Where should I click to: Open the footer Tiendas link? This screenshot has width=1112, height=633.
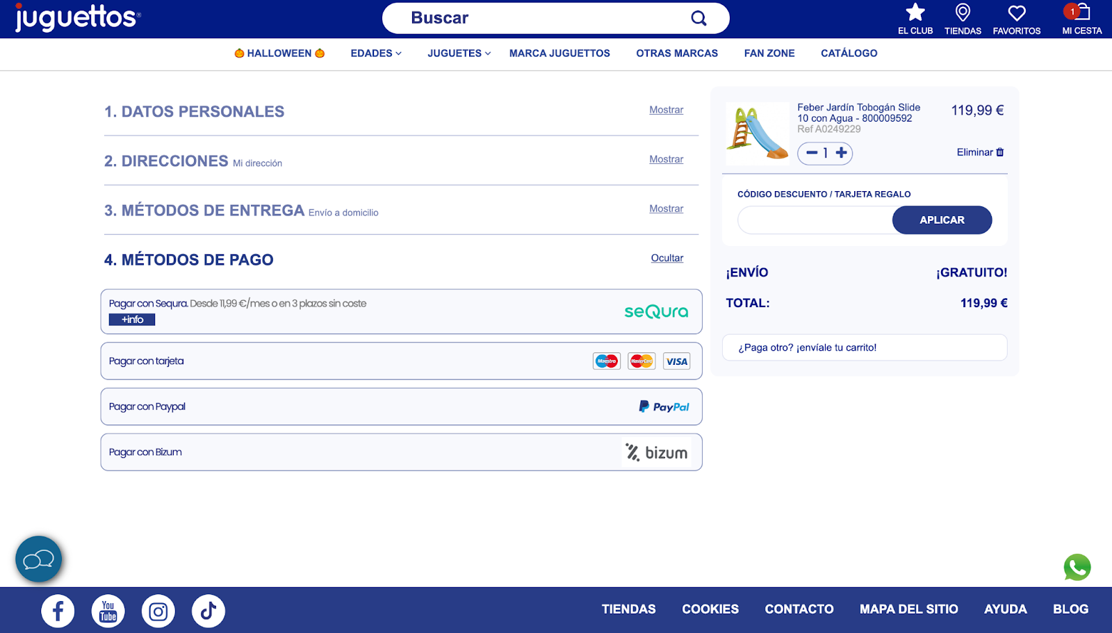pos(628,609)
